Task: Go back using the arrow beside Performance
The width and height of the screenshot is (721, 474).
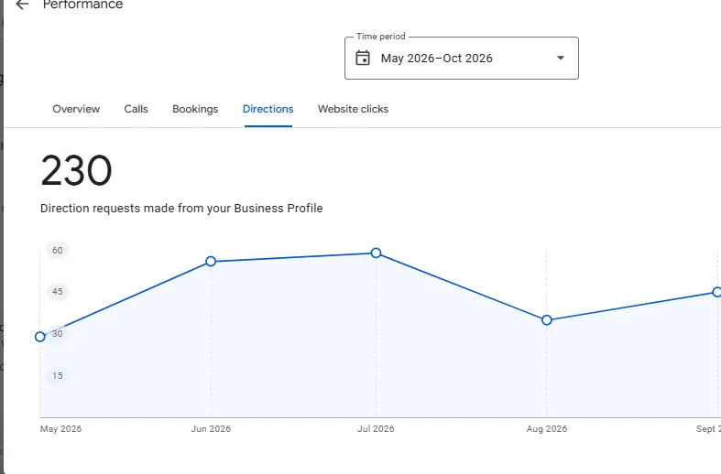Action: [22, 5]
